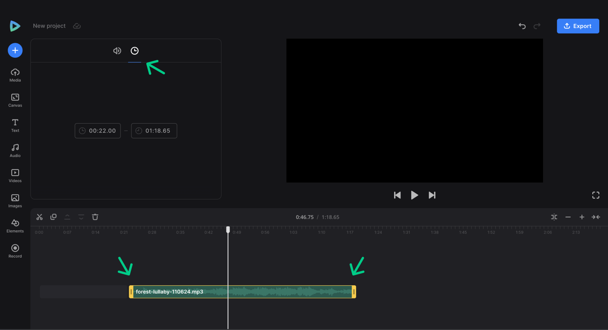Skip to the previous clip

397,195
